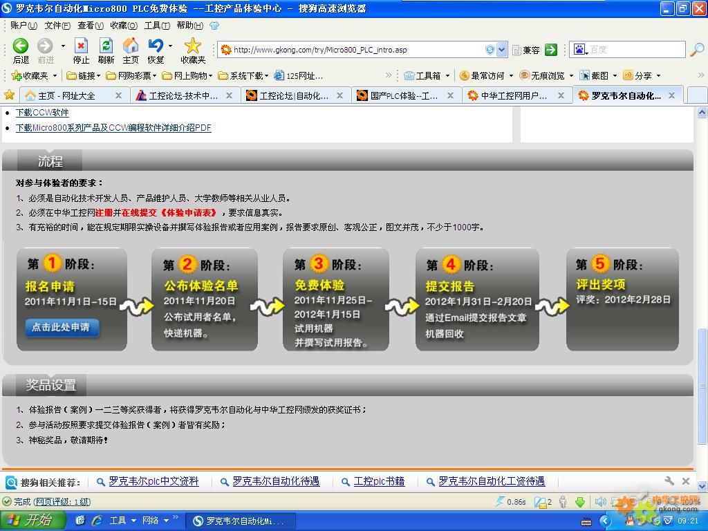The image size is (708, 531).
Task: Click the search magnifier icon
Action: coord(697,50)
